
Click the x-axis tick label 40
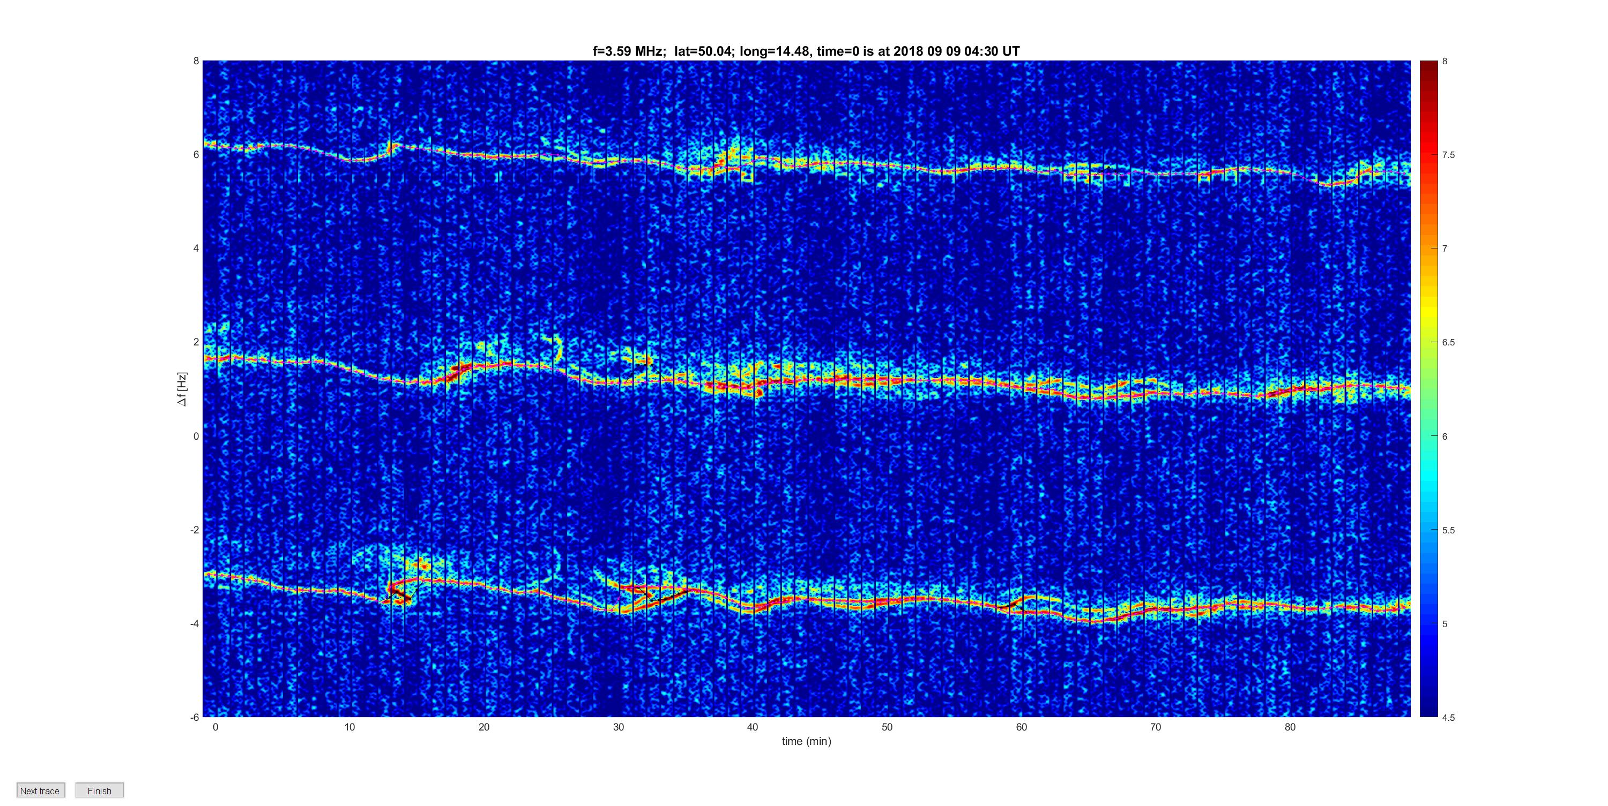(752, 727)
